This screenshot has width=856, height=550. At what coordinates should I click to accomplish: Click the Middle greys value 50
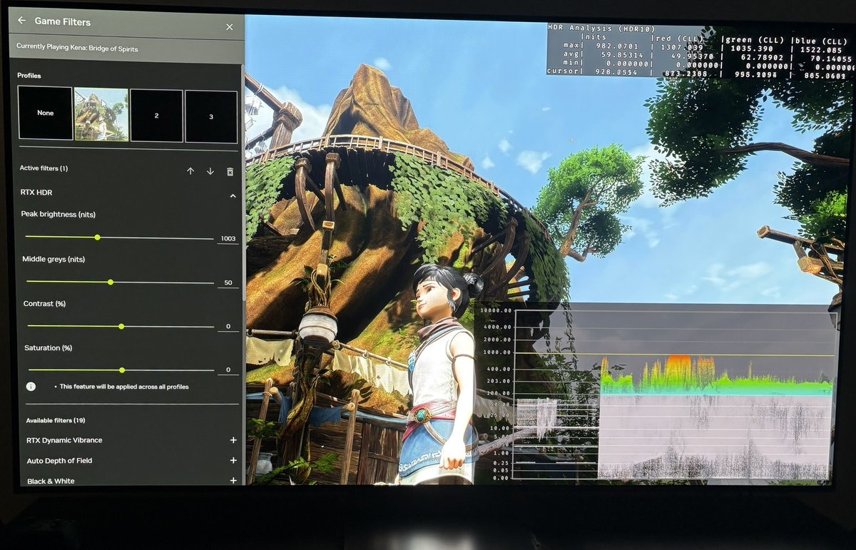[228, 283]
